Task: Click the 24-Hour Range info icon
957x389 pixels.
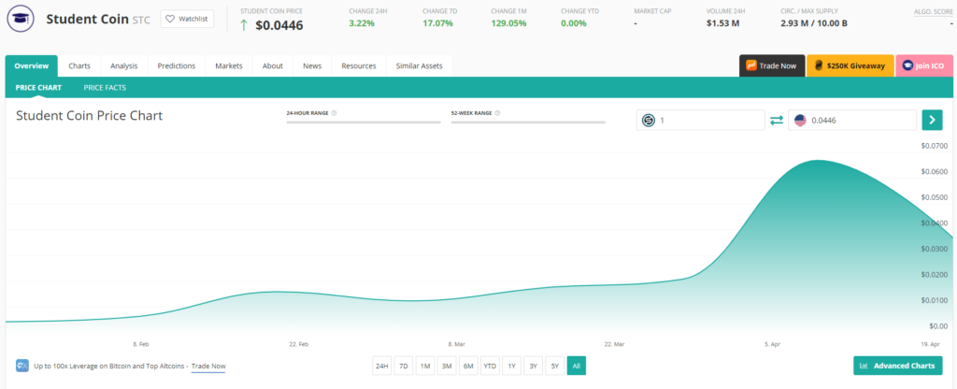Action: point(334,113)
